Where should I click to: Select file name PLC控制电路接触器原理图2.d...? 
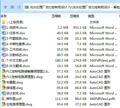[x=28, y=71]
